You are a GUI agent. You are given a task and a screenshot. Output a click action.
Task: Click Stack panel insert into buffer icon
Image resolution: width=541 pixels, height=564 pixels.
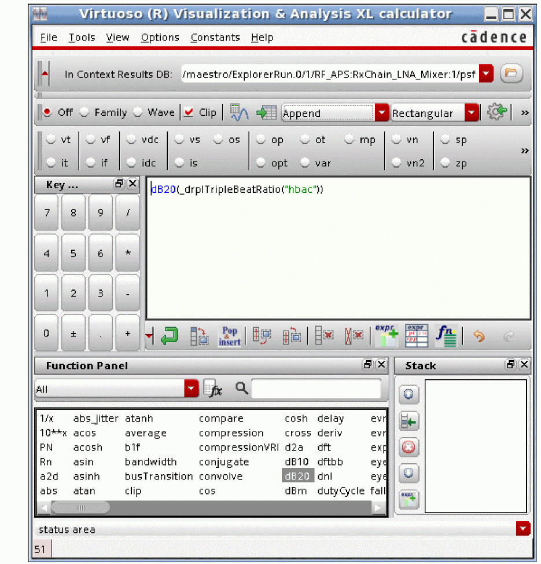(408, 421)
